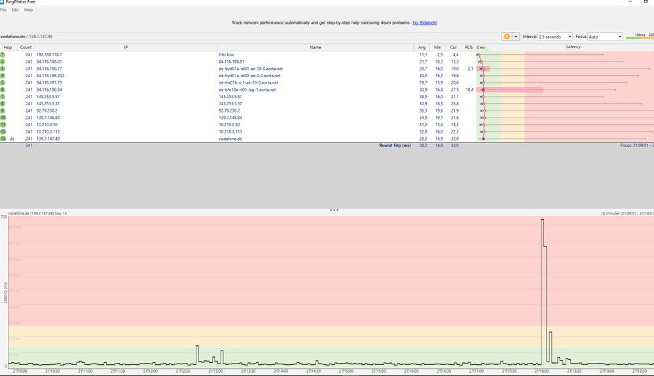The image size is (654, 376).
Task: Open the Edit menu
Action: (x=15, y=10)
